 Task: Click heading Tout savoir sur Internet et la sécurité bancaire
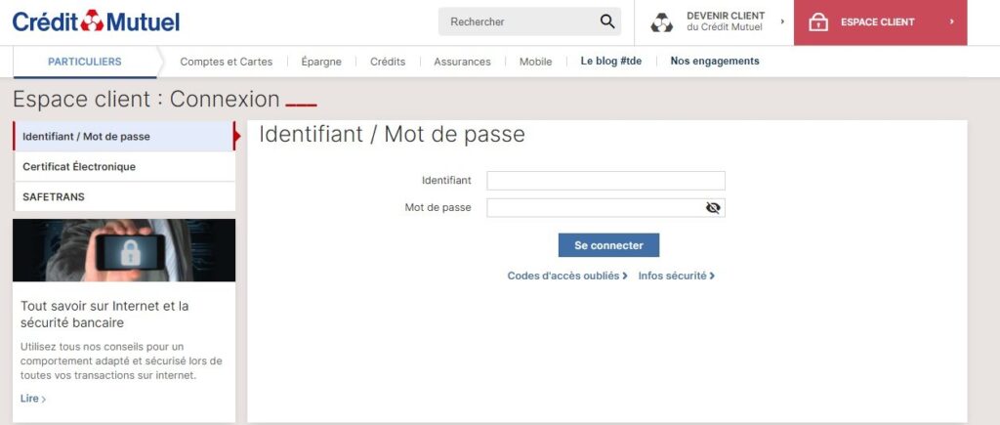tap(104, 314)
